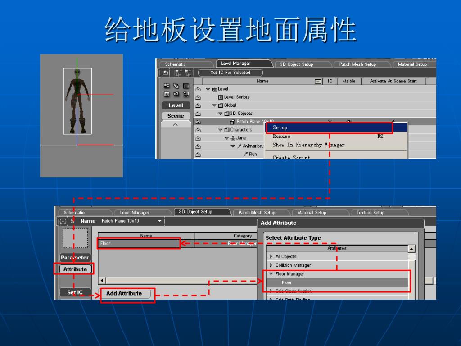This screenshot has width=461, height=346.
Task: Click middle icon in second row above Level button
Action: coord(176,94)
